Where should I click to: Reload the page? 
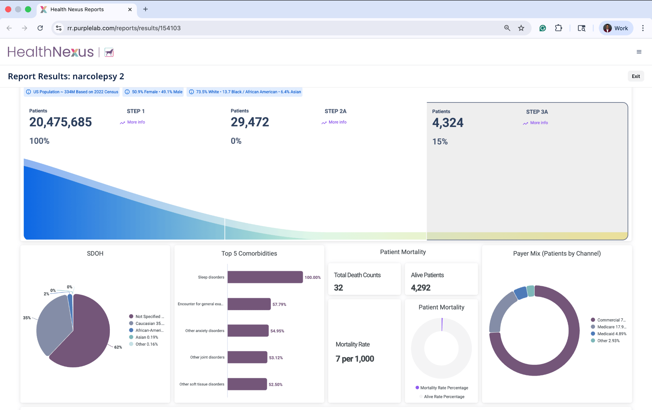click(x=40, y=28)
